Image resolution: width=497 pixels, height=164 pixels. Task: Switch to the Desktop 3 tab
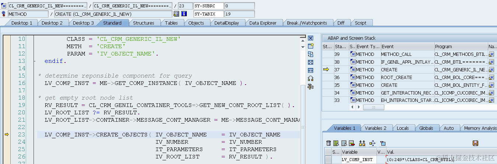[83, 23]
